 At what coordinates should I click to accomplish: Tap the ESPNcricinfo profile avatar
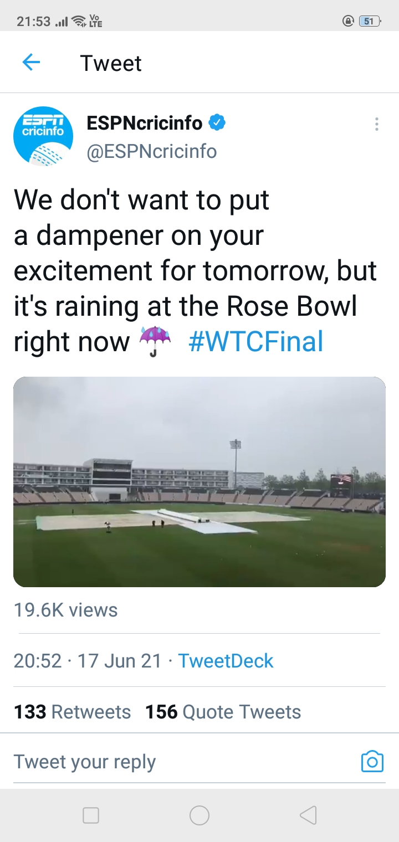tap(43, 136)
